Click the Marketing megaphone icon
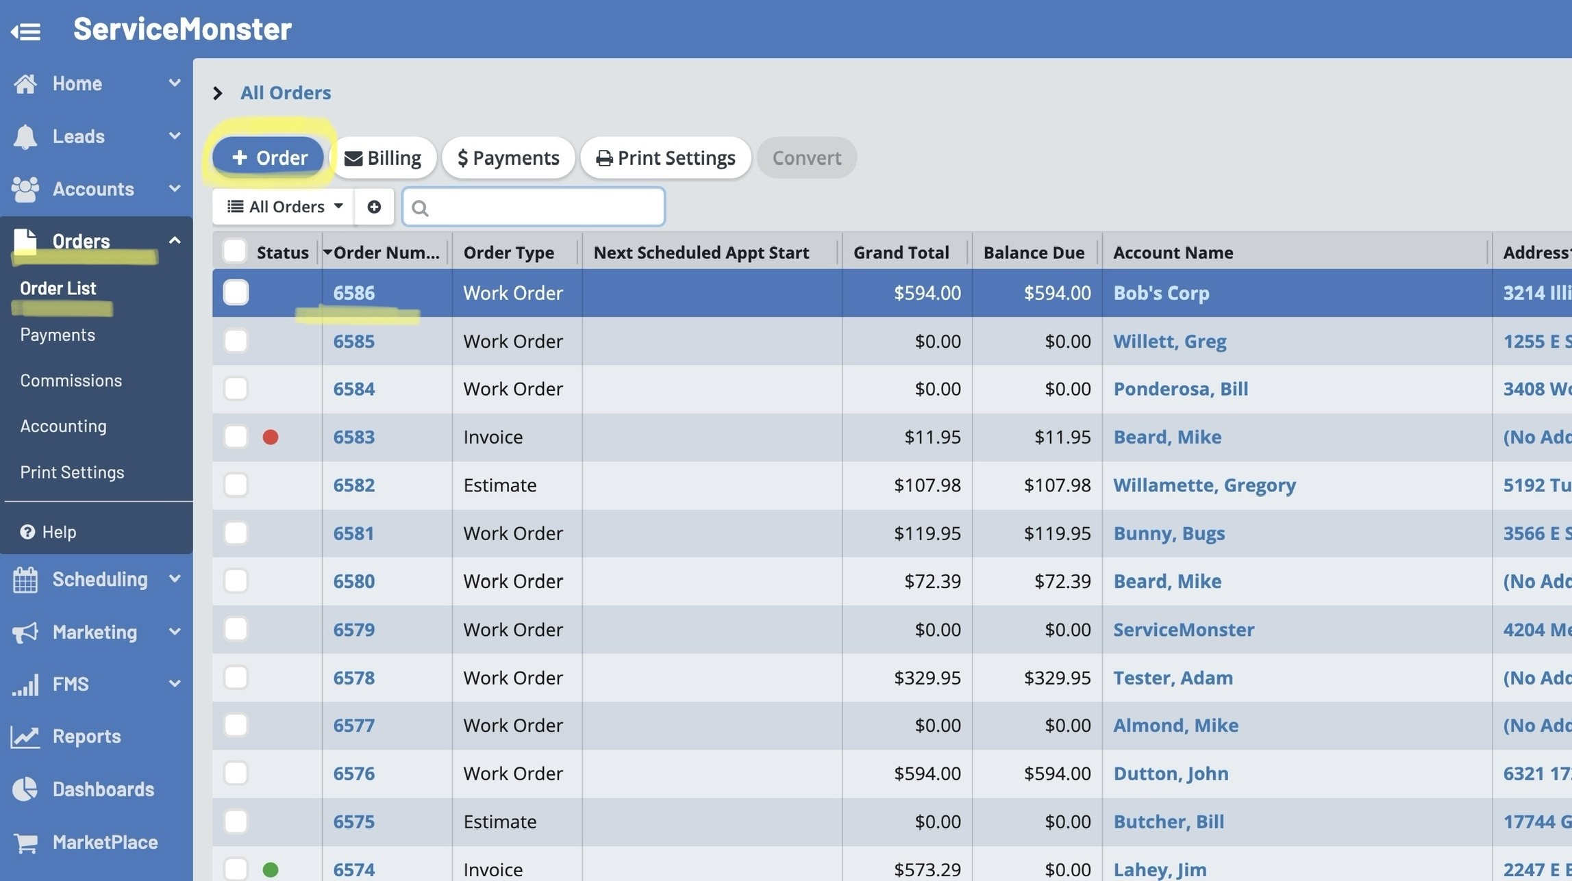 point(25,632)
